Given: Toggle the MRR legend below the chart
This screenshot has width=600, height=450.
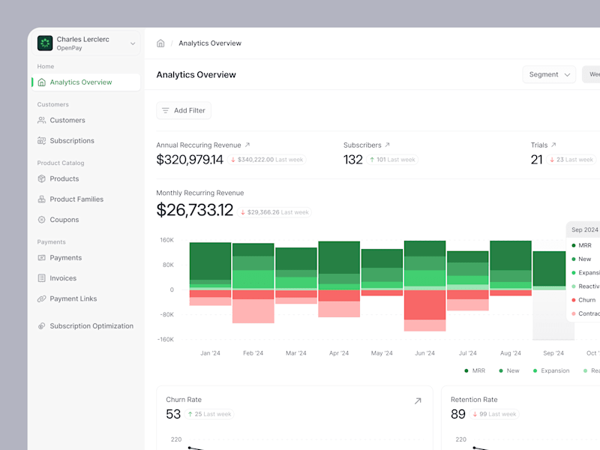Looking at the screenshot, I should (475, 370).
